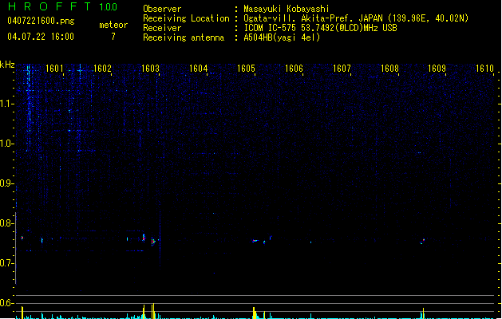The width and height of the screenshot is (502, 319).
Task: Click the 1601 time marker
Action: coord(54,69)
